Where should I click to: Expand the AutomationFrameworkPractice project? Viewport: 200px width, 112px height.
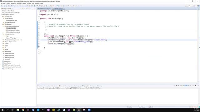(1, 13)
